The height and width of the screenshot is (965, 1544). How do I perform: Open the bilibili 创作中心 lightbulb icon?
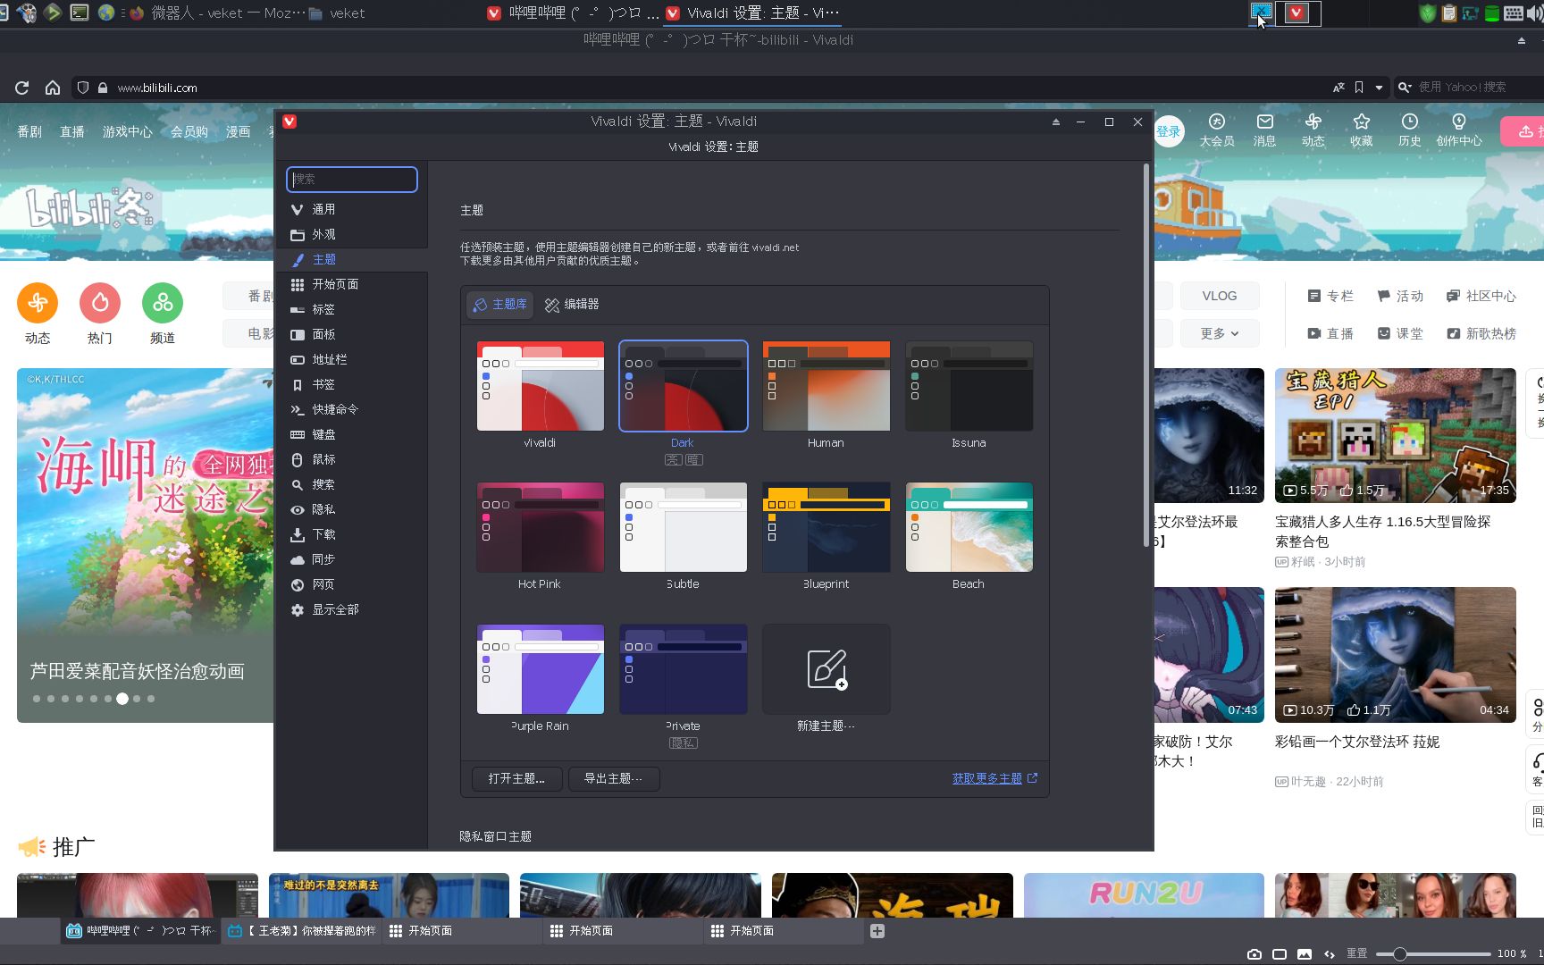click(x=1458, y=122)
